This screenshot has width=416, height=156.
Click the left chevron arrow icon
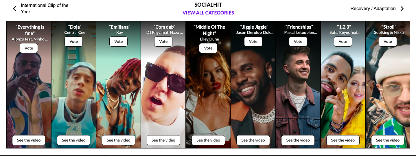pyautogui.click(x=14, y=9)
